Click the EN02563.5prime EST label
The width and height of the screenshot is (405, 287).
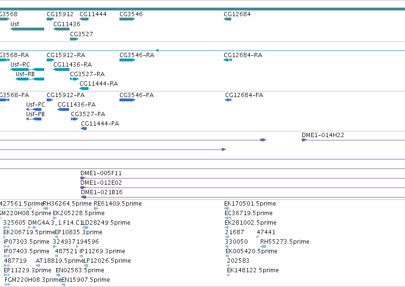80,270
